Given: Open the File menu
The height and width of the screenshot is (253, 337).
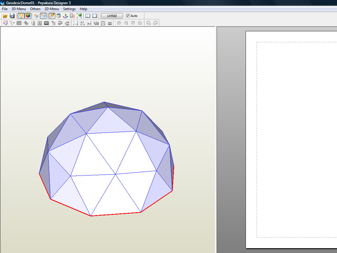Looking at the screenshot, I should pyautogui.click(x=5, y=9).
